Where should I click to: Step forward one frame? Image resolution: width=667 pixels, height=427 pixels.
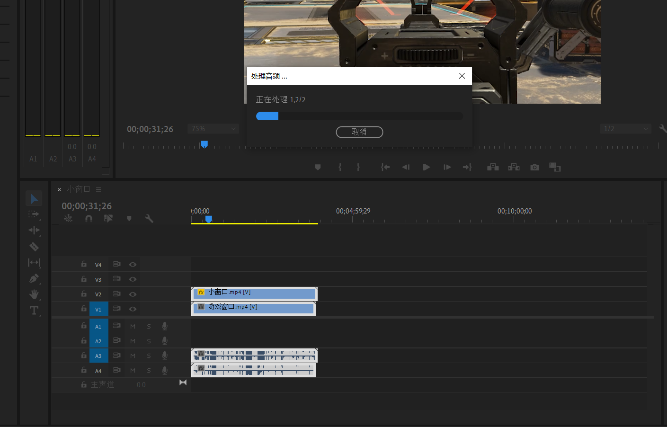point(447,167)
